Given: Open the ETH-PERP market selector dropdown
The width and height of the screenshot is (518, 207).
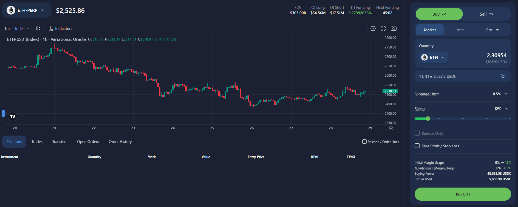Looking at the screenshot, I should click(27, 10).
